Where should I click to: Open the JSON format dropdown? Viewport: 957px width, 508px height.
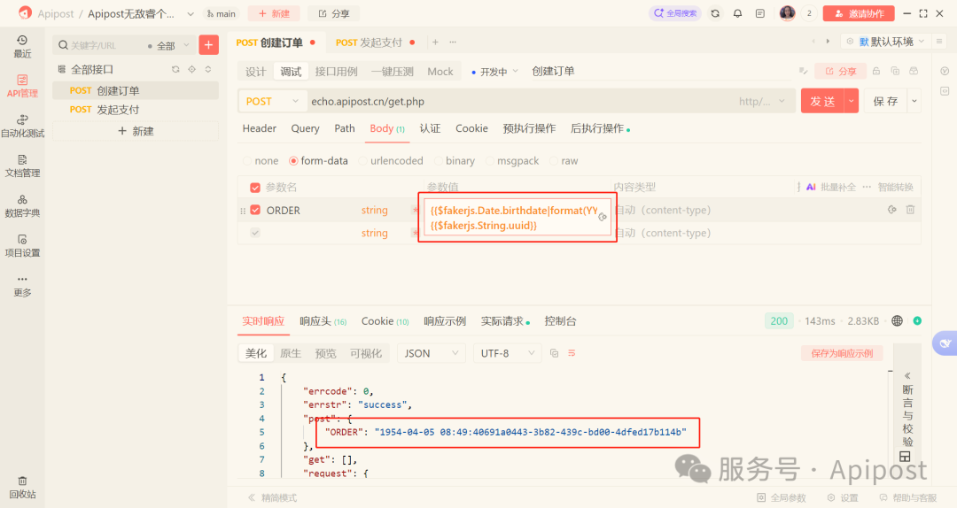tap(431, 353)
